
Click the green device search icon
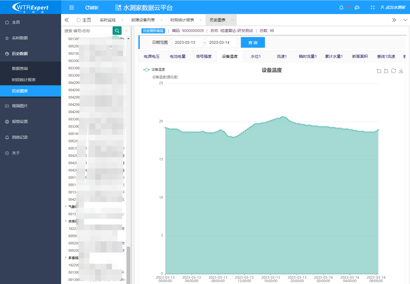(117, 31)
